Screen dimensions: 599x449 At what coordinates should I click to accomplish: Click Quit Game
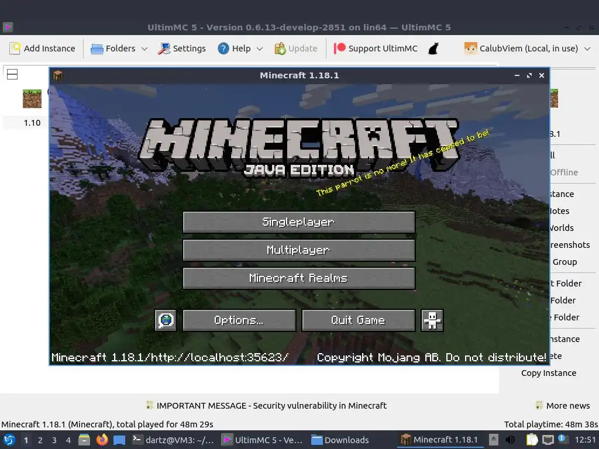pyautogui.click(x=359, y=320)
